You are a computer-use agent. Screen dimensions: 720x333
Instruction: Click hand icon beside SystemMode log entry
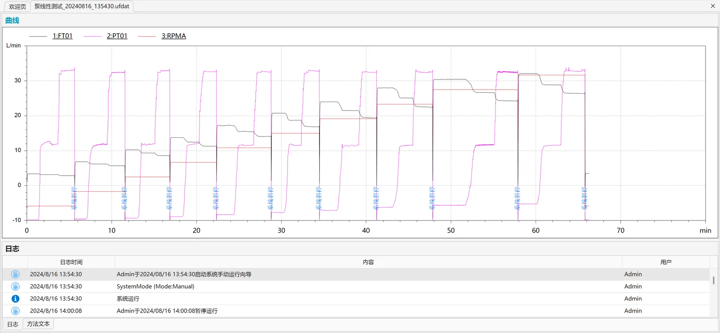(x=15, y=287)
